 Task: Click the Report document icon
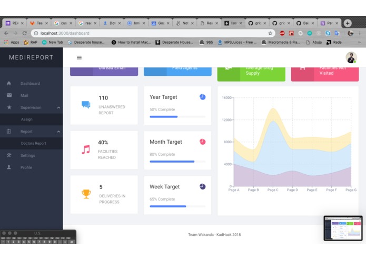pyautogui.click(x=9, y=131)
